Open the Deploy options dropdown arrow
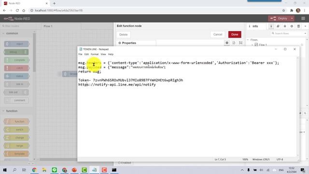309x174 pixels. [x=292, y=18]
